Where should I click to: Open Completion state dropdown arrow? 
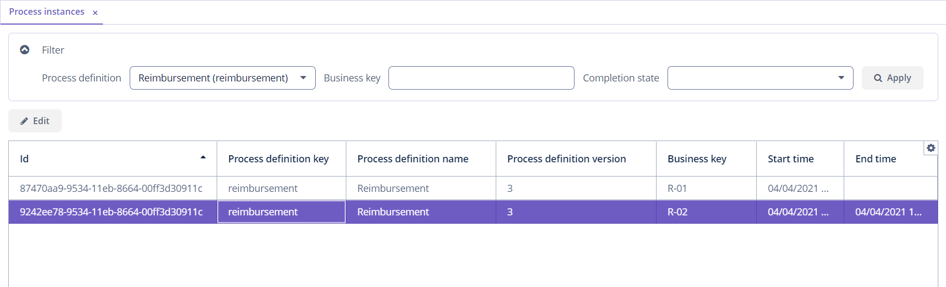tap(841, 78)
